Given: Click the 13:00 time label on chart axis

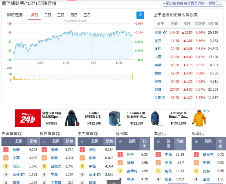Looking at the screenshot, I should pyautogui.click(x=119, y=63).
